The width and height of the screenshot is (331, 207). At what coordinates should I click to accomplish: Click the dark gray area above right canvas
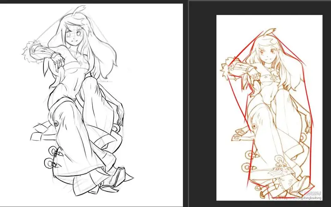click(260, 7)
